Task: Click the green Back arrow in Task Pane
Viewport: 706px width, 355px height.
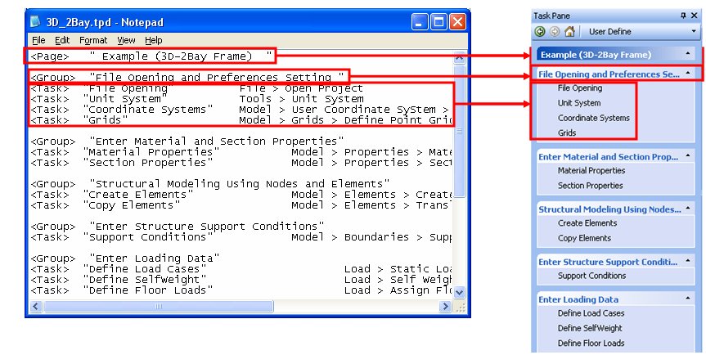Action: coord(540,32)
